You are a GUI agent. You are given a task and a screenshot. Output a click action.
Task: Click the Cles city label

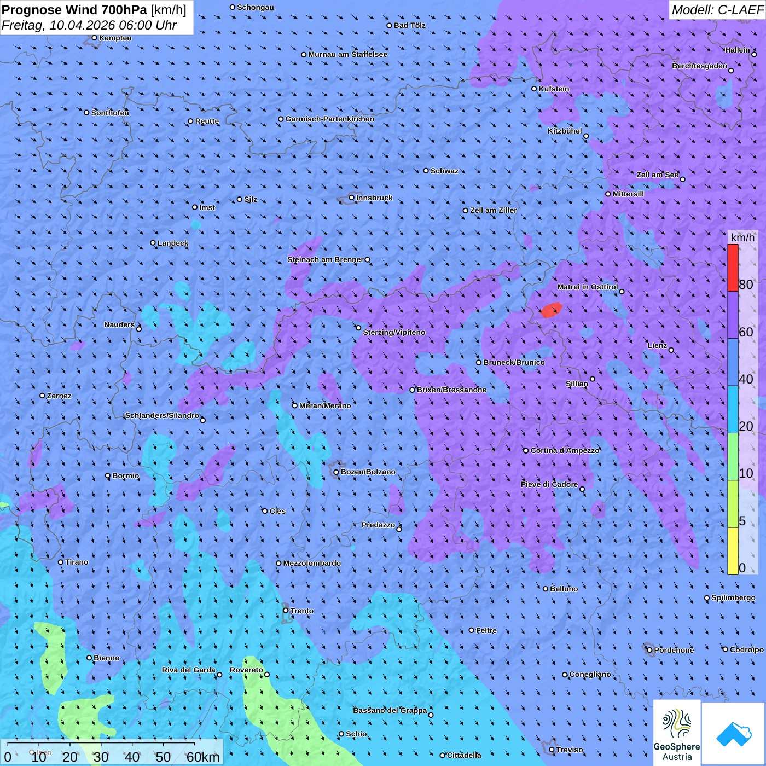point(277,511)
